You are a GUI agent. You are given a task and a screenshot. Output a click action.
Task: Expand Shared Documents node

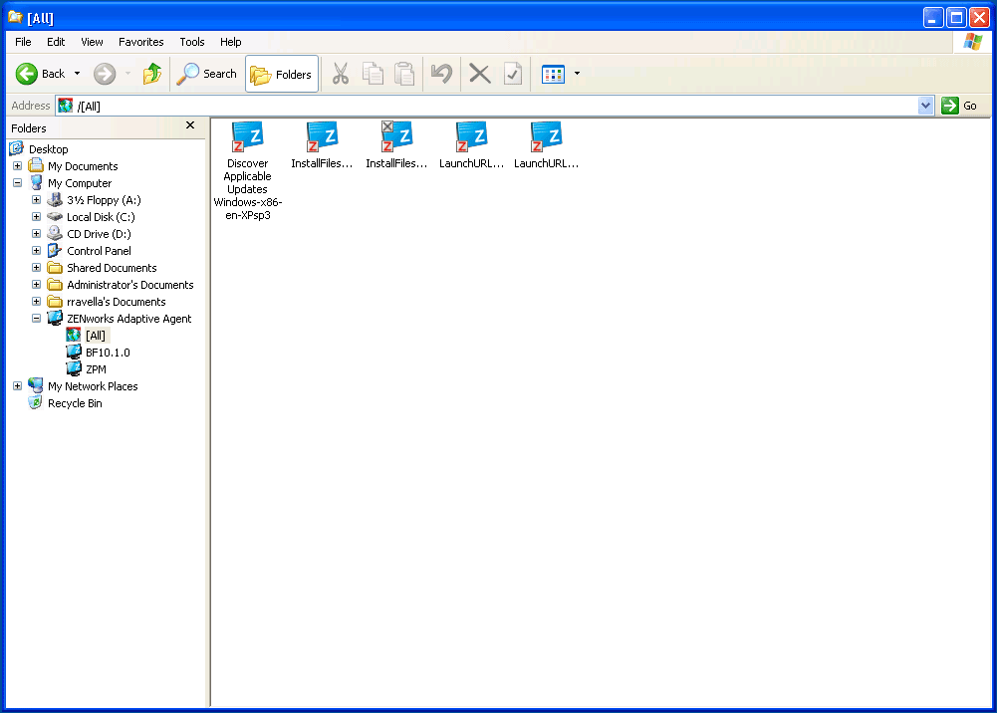(36, 268)
